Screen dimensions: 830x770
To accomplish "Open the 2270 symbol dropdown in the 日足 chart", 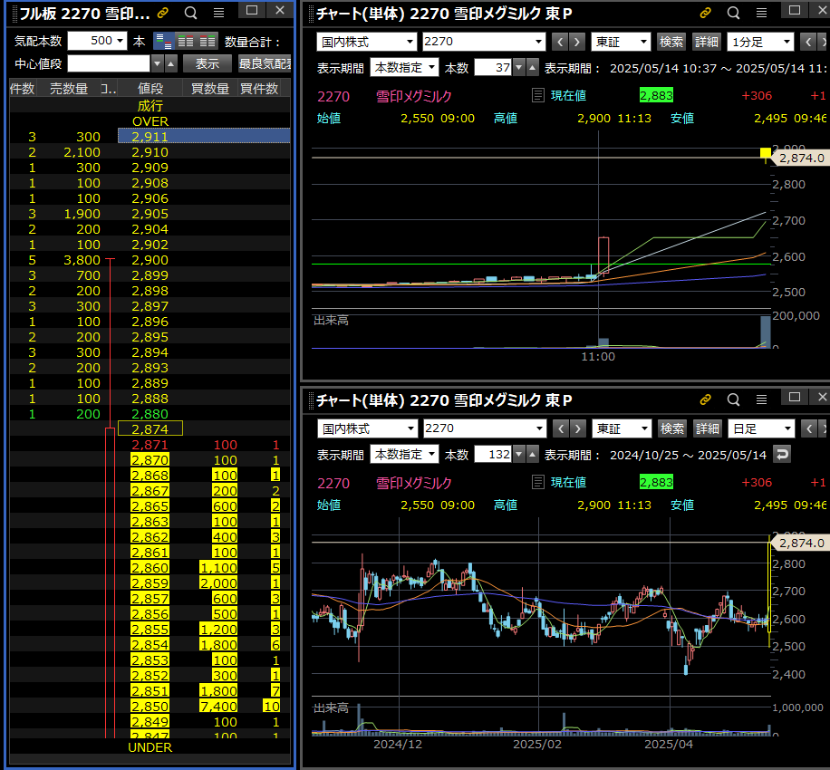I will (485, 428).
